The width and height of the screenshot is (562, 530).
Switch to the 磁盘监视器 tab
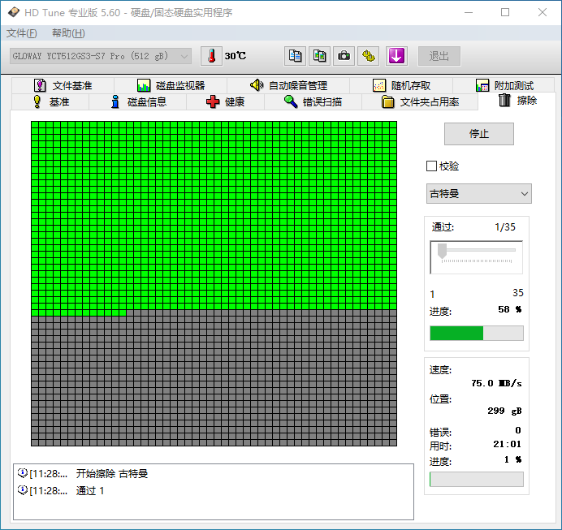coord(171,85)
